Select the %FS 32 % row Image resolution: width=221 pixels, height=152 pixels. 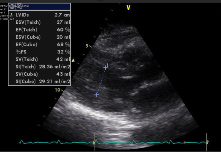(x=39, y=52)
